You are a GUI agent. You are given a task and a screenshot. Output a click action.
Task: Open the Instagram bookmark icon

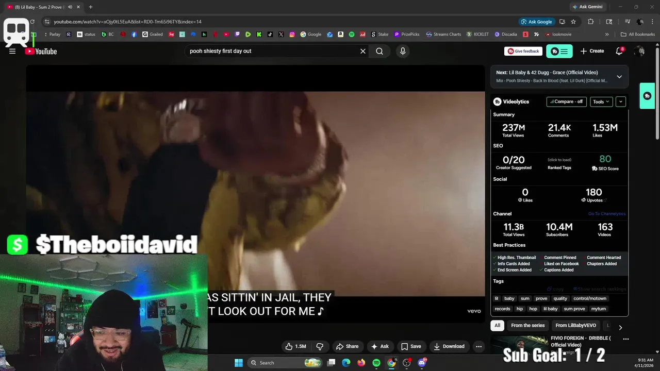click(292, 35)
